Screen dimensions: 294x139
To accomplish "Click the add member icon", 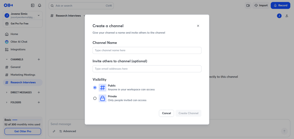I will [x=287, y=16].
